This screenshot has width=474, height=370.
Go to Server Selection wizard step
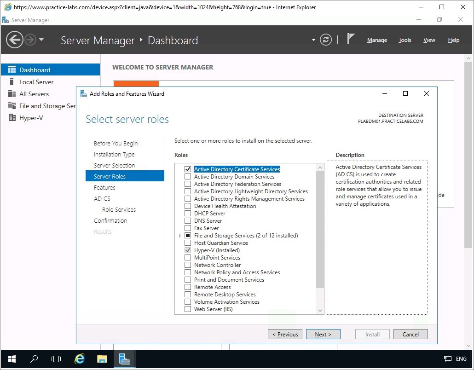coord(114,165)
